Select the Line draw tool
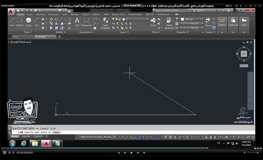 (12, 22)
